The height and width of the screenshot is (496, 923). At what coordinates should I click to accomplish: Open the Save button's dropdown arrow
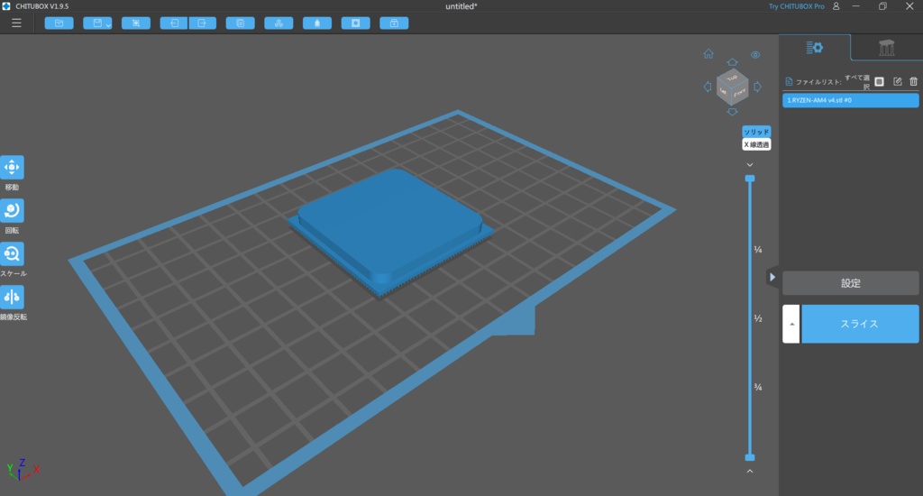click(109, 24)
